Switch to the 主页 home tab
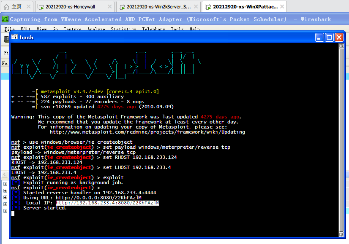Viewport: 349px width, 244px height. [17, 7]
